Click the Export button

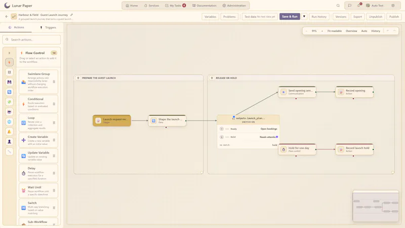tap(357, 17)
